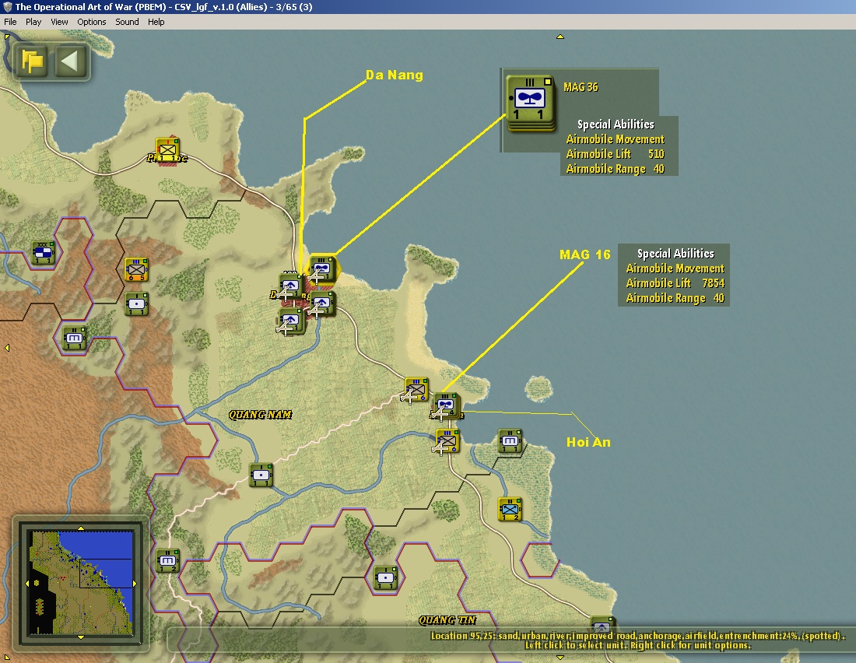Click the yellow flags button
The image size is (856, 663).
pyautogui.click(x=33, y=61)
